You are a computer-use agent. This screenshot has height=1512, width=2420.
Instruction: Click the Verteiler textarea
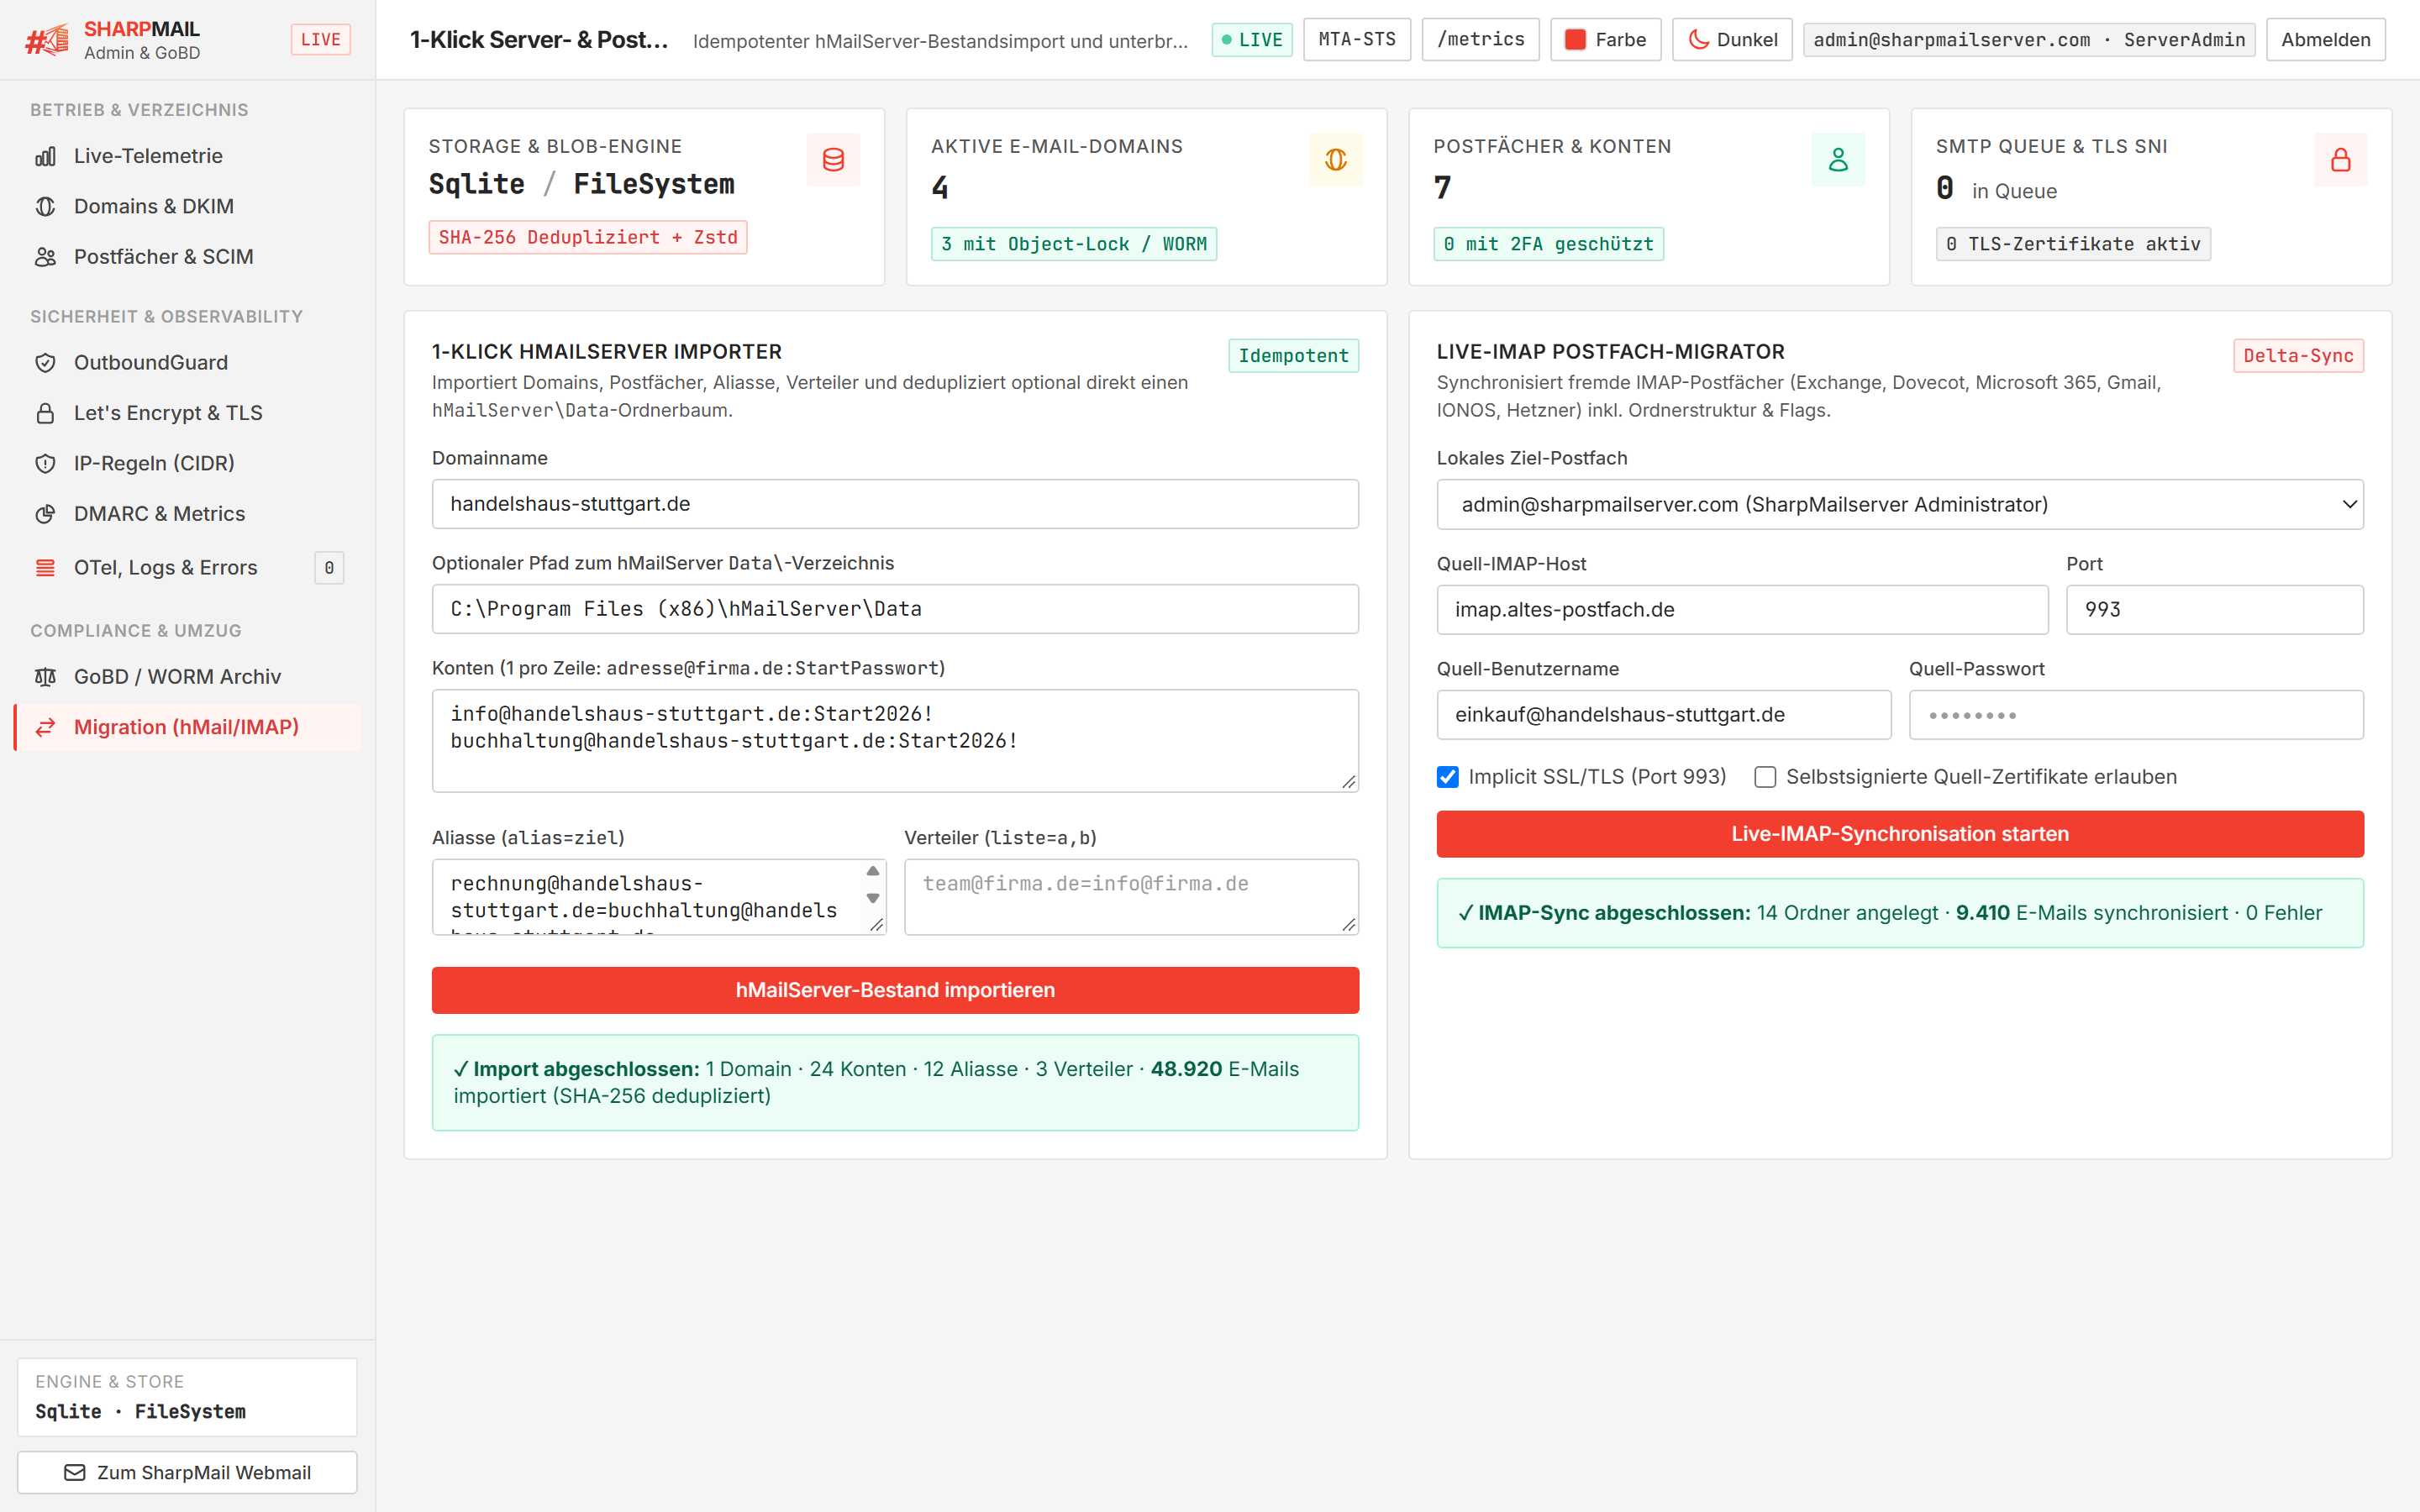click(1131, 897)
